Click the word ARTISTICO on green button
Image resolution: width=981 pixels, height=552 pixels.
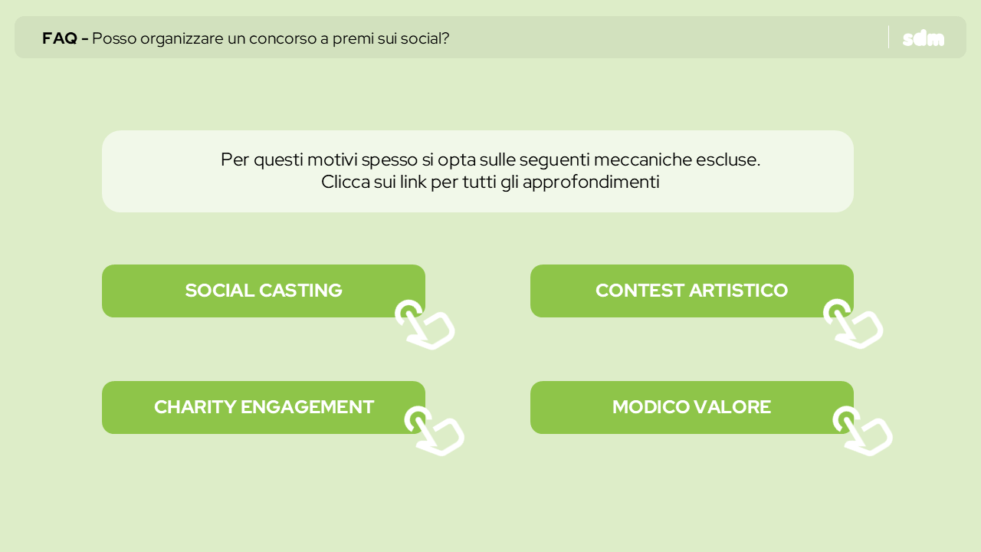point(739,291)
